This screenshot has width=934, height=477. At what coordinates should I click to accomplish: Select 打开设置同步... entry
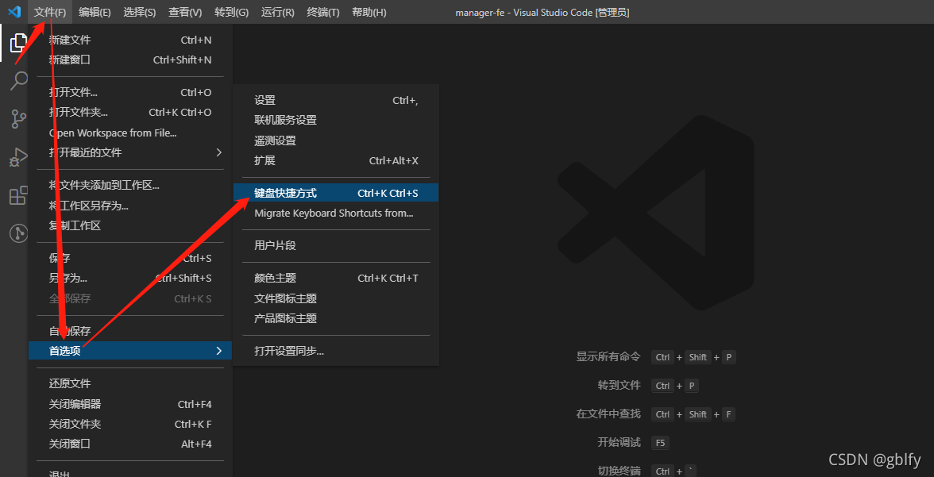336,352
